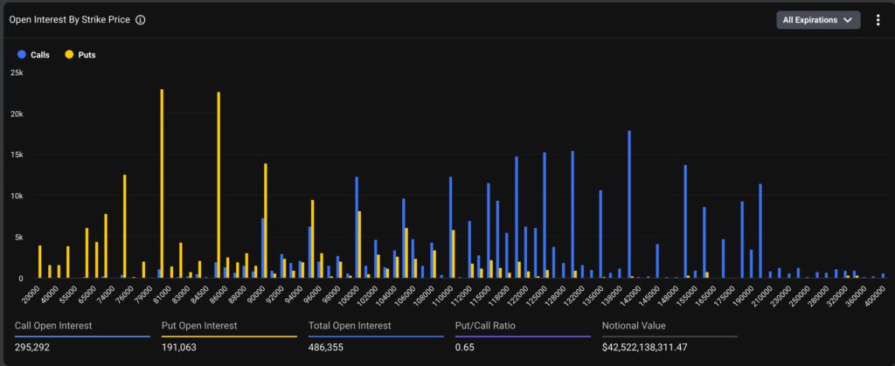This screenshot has height=366, width=895.
Task: Click the Put/Call Ratio value 0.65
Action: tap(465, 347)
